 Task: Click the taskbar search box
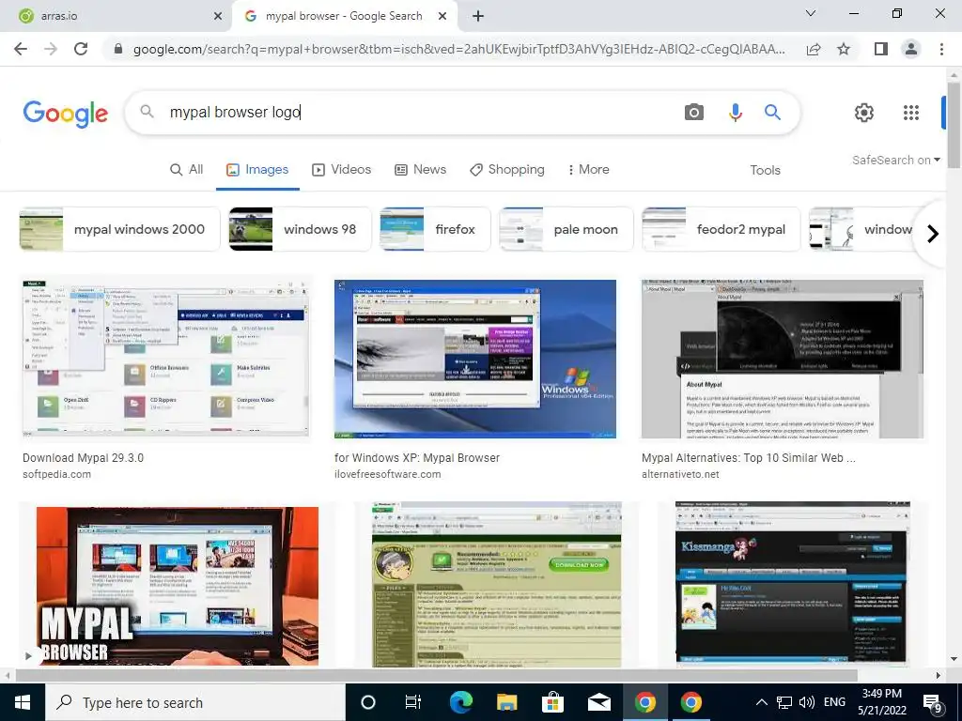point(195,702)
